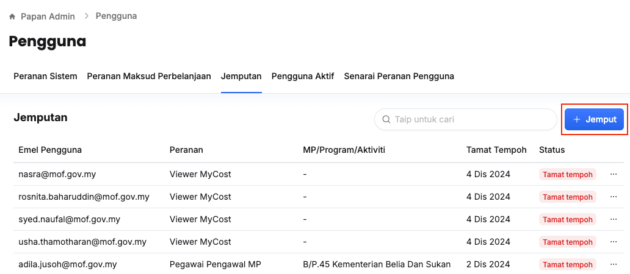Image resolution: width=630 pixels, height=274 pixels.
Task: Click the search magnifier icon
Action: [386, 119]
